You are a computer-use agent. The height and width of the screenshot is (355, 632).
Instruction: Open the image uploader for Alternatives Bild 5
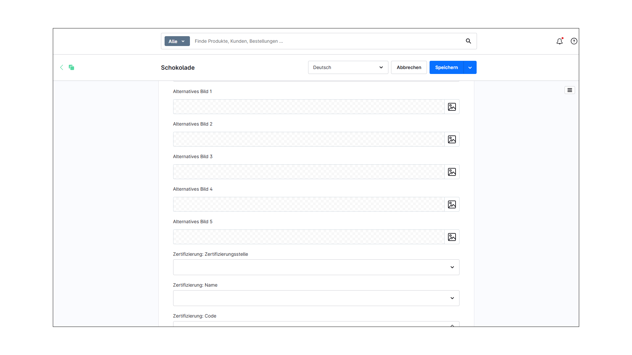[x=452, y=237]
